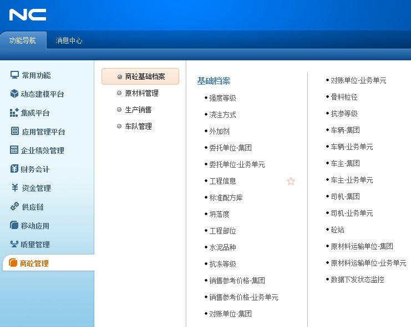Click the 企业绩效管理 calculator icon
Image resolution: width=411 pixels, height=327 pixels.
click(14, 150)
